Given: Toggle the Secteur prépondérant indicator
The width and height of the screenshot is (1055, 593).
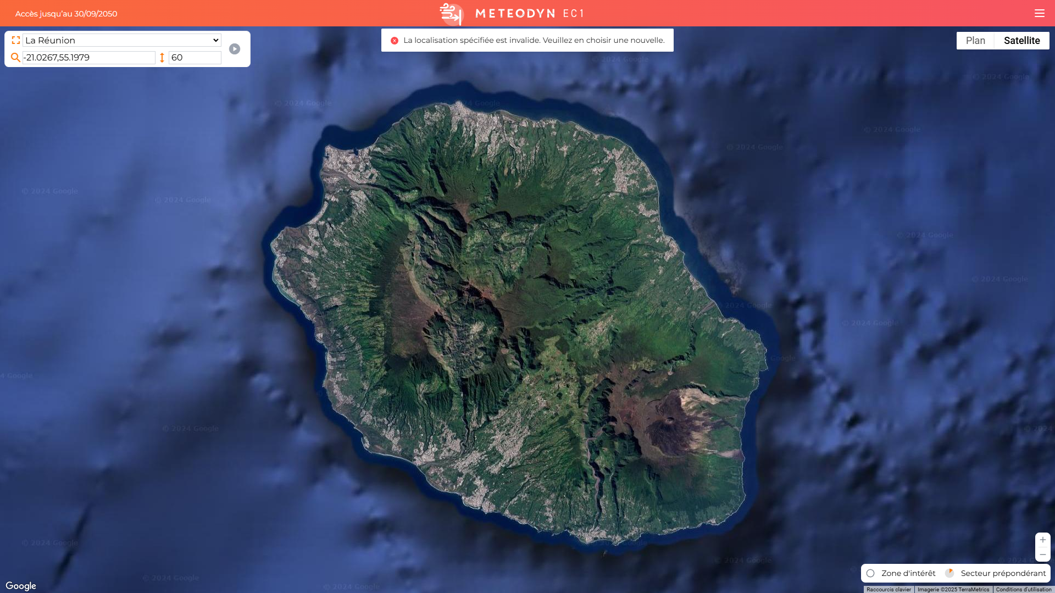Looking at the screenshot, I should pyautogui.click(x=949, y=573).
